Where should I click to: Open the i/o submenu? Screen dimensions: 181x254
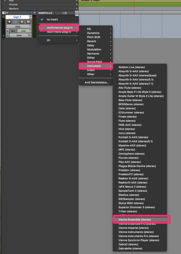pos(59,40)
